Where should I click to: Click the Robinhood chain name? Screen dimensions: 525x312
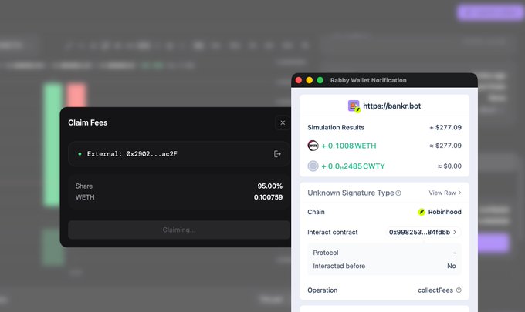tap(445, 212)
